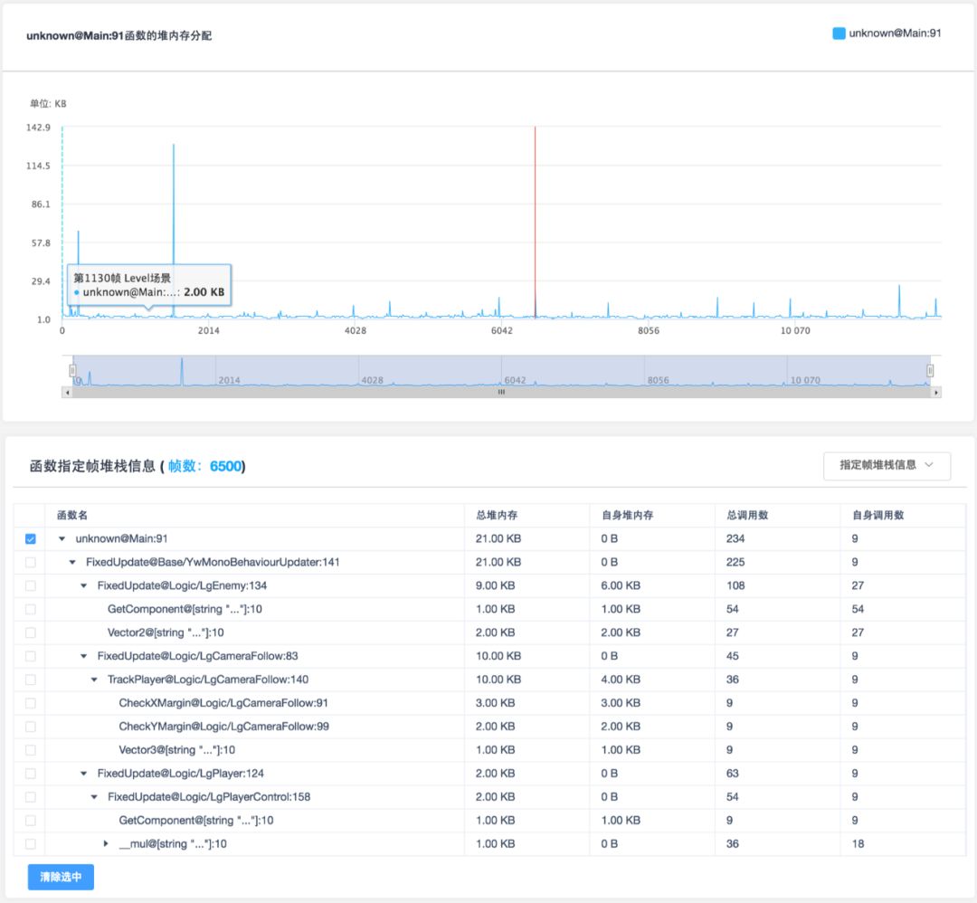Viewport: 977px width, 903px height.
Task: Check the FixedUpdate@Logic/LgPlayer:124 row checkbox
Action: point(31,774)
